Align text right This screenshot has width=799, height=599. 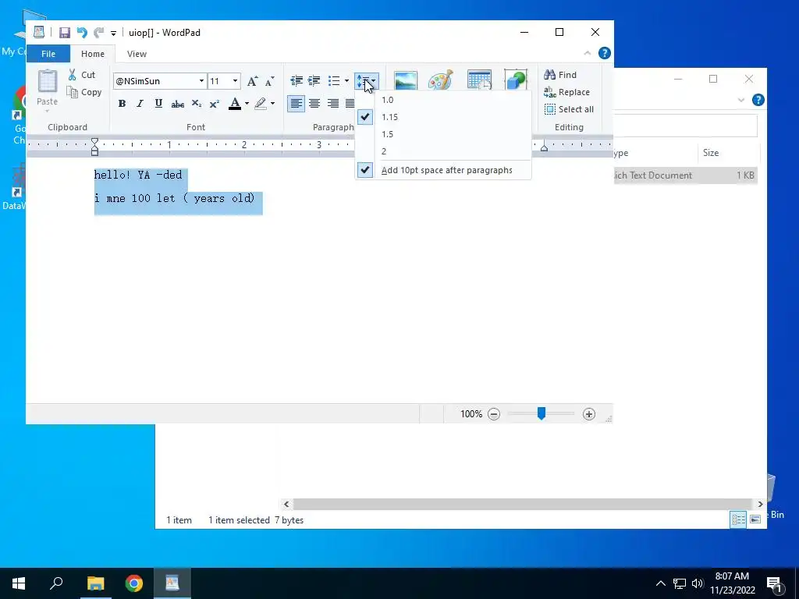[x=332, y=104]
